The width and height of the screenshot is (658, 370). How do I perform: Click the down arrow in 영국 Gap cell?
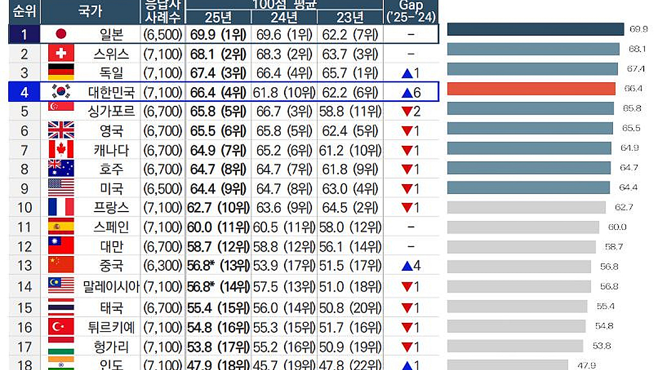point(406,131)
